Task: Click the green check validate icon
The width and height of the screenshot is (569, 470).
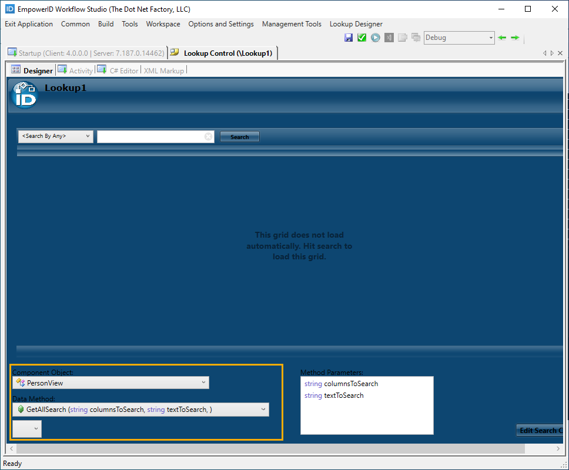Action: [361, 37]
